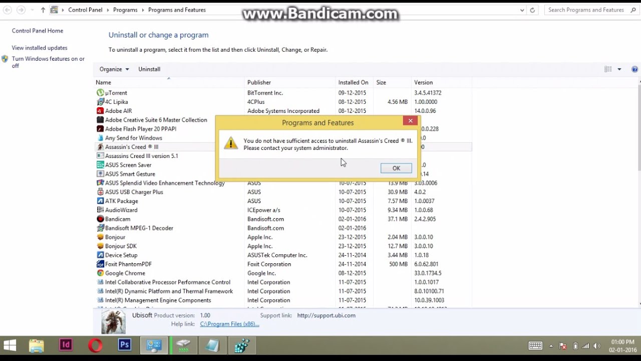
Task: Click the Assassin's Creed thumbnail in details pane
Action: (113, 321)
